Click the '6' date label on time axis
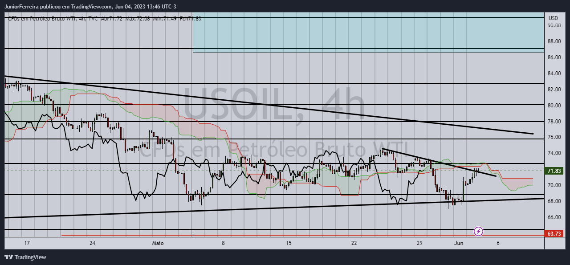Viewport: 570px width, 265px height. (498, 243)
